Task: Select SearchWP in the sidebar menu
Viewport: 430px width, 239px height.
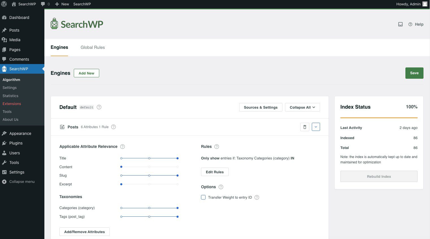Action: 19,69
